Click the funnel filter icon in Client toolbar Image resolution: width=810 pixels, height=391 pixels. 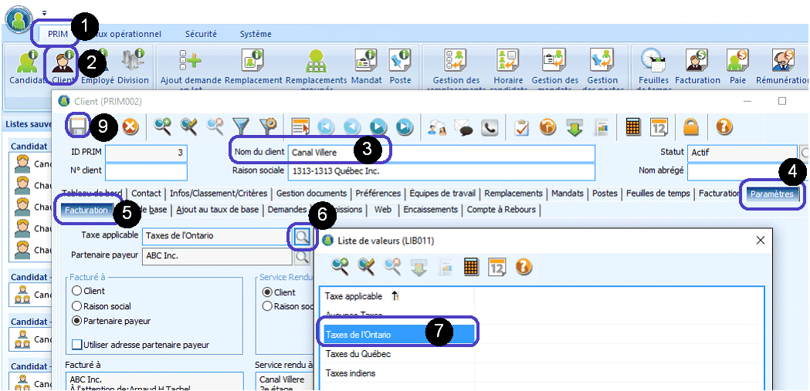coord(242,126)
